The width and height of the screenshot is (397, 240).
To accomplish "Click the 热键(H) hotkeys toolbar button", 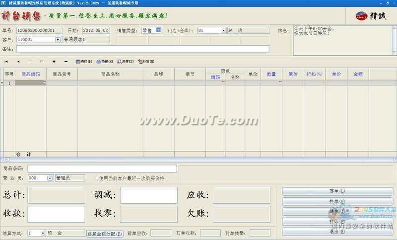I will [x=105, y=62].
